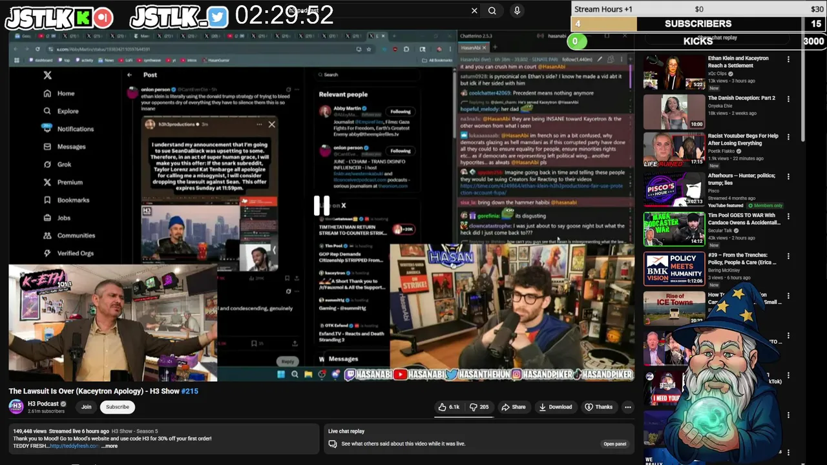The width and height of the screenshot is (827, 465).
Task: Like the video with thumbs-up 6.1k
Action: point(449,407)
